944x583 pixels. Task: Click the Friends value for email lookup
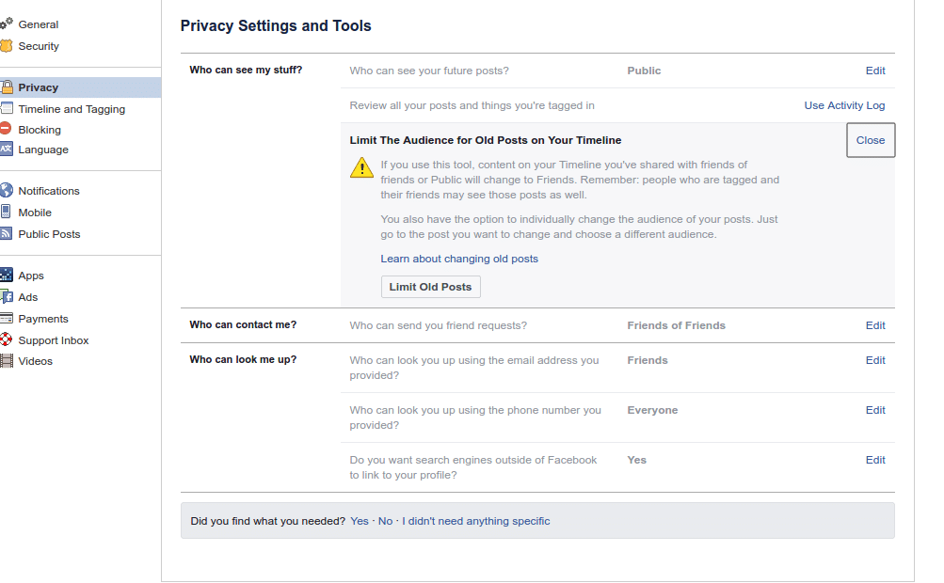point(648,360)
